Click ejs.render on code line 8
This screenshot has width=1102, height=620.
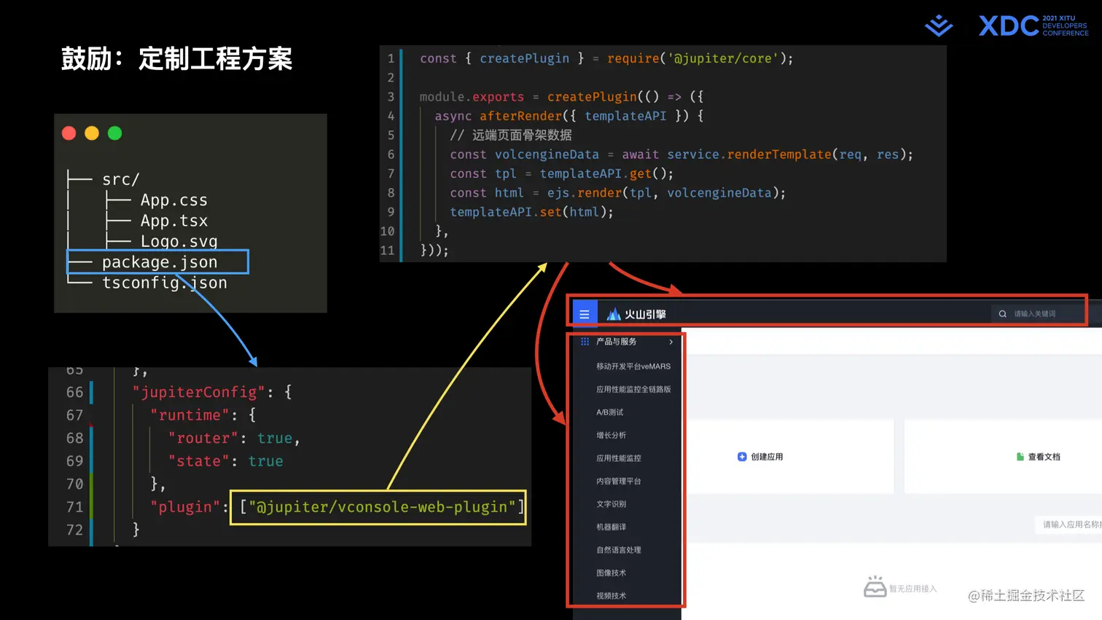click(x=585, y=193)
